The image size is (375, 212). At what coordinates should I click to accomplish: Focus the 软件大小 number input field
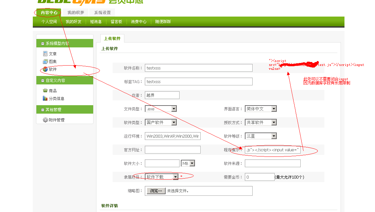[x=162, y=163]
